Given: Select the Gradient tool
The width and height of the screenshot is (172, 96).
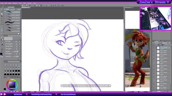Looking at the screenshot, I should click(x=2, y=45).
